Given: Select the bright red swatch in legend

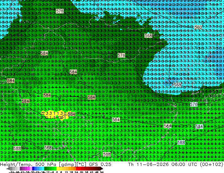Looking at the screenshot, I should pyautogui.click(x=77, y=169).
